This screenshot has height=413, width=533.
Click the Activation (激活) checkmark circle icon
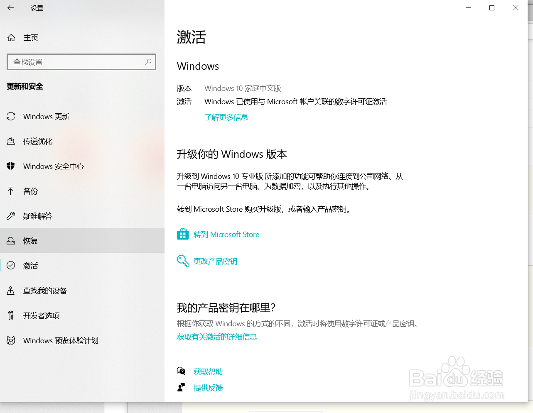11,266
